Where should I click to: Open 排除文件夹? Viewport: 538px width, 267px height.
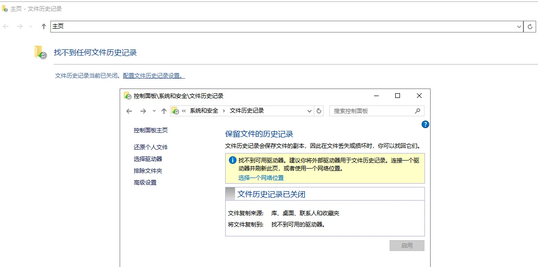click(x=148, y=170)
